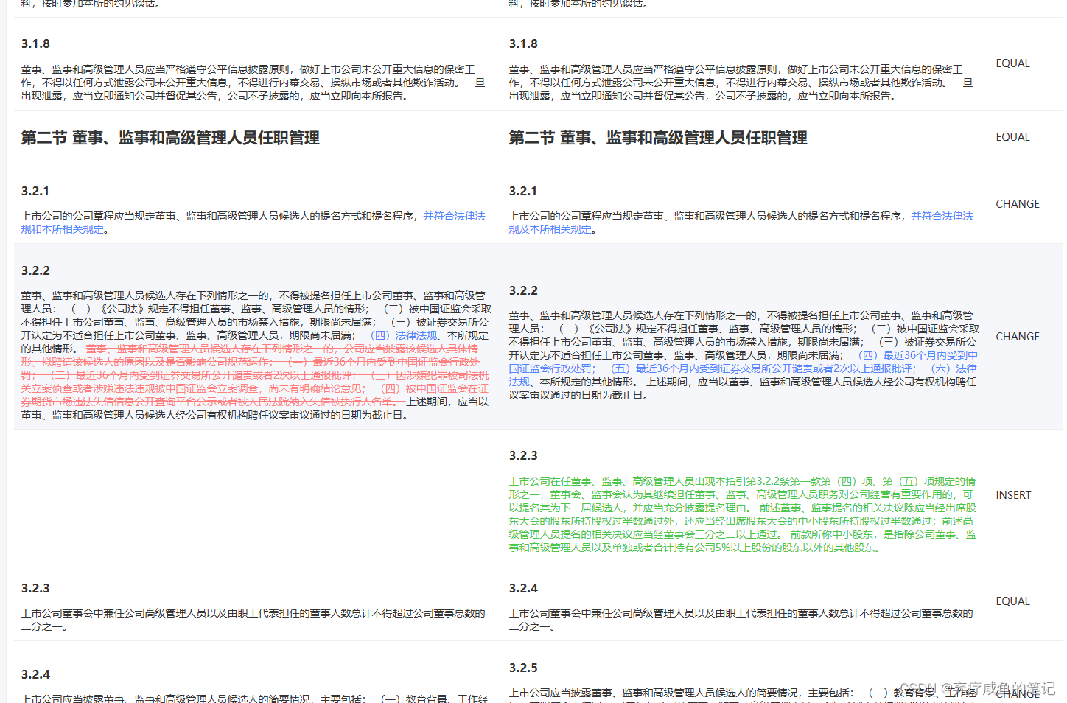Click left paragraph 上市公司董事会中兼任公司高级管理人员
The image size is (1067, 703).
(x=253, y=620)
